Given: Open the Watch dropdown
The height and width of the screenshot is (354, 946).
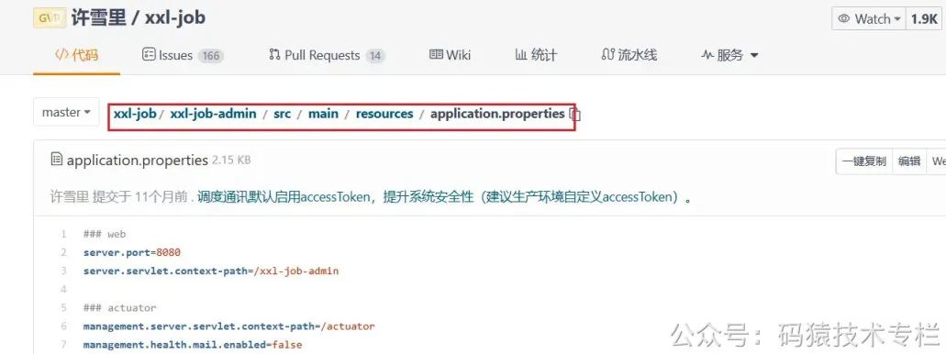Looking at the screenshot, I should tap(869, 18).
